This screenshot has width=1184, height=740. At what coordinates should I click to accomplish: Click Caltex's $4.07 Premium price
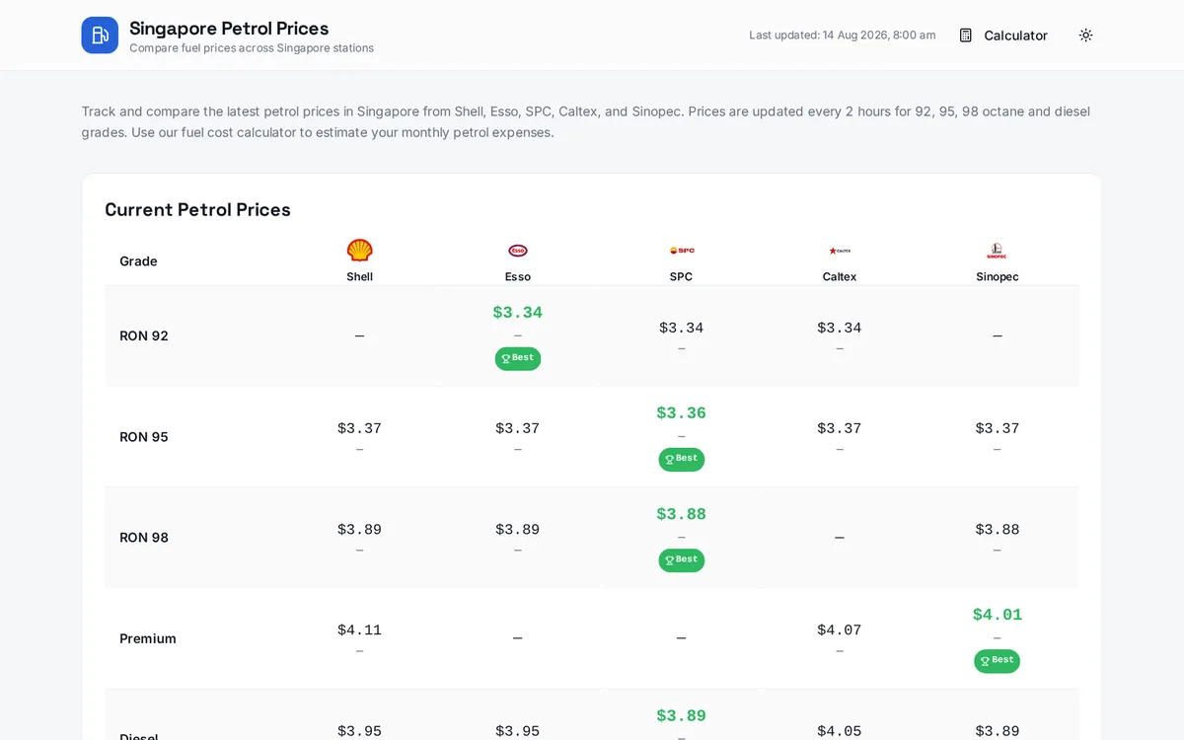coord(840,630)
